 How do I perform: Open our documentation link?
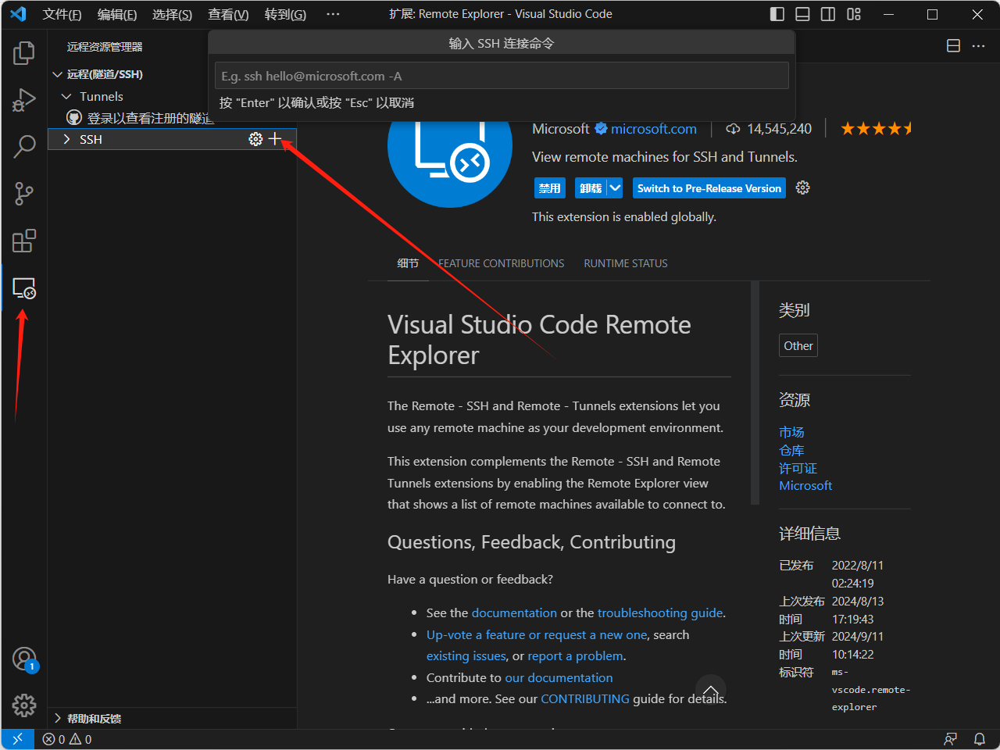click(559, 677)
